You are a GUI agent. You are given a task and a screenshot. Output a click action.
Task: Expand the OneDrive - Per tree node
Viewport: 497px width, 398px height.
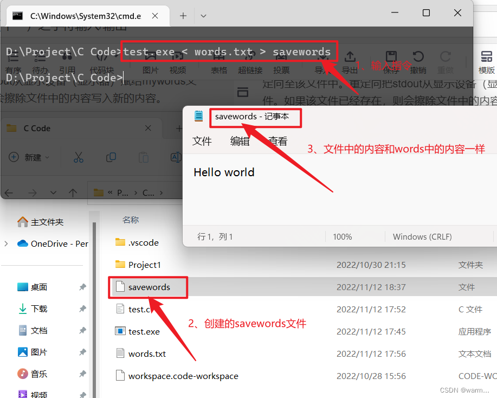6,243
